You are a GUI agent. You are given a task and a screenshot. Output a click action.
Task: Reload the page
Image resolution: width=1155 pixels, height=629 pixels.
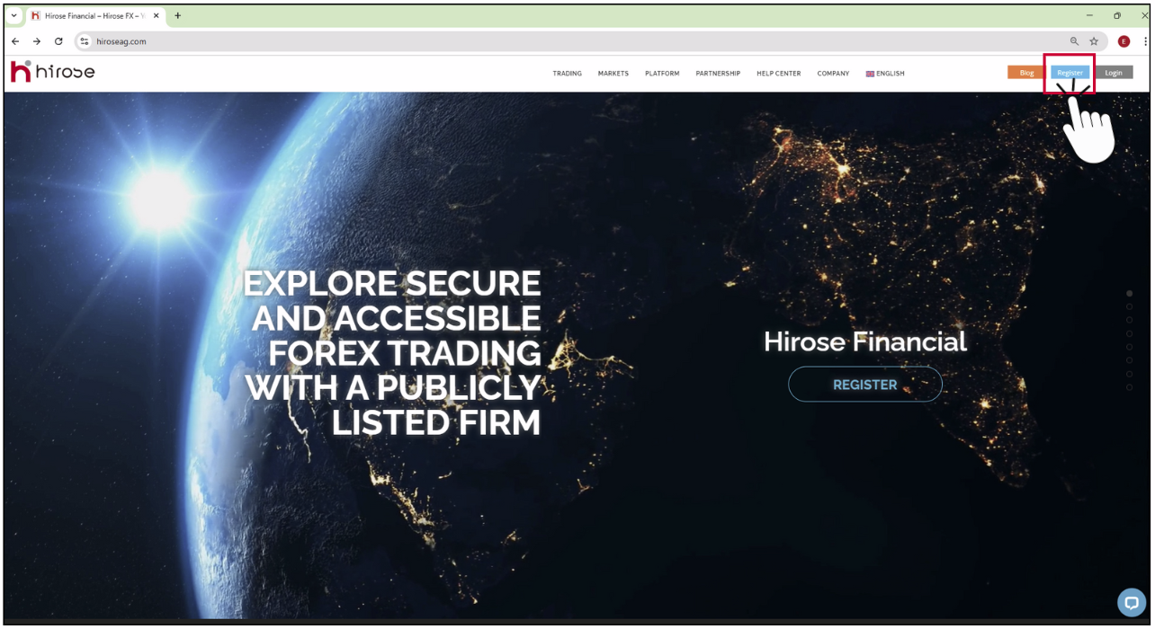point(58,40)
